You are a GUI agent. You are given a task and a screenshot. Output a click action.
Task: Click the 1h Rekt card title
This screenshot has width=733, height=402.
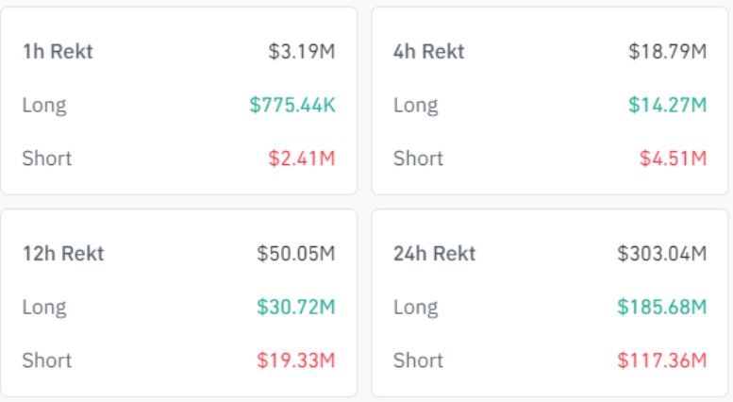click(x=58, y=51)
